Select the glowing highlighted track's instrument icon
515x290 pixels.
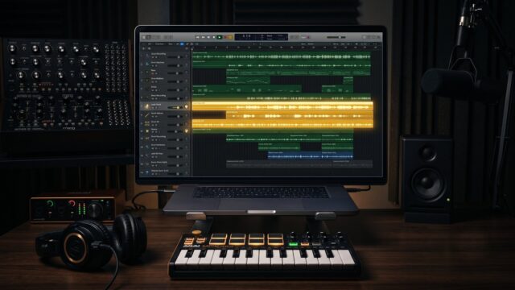tap(146, 106)
